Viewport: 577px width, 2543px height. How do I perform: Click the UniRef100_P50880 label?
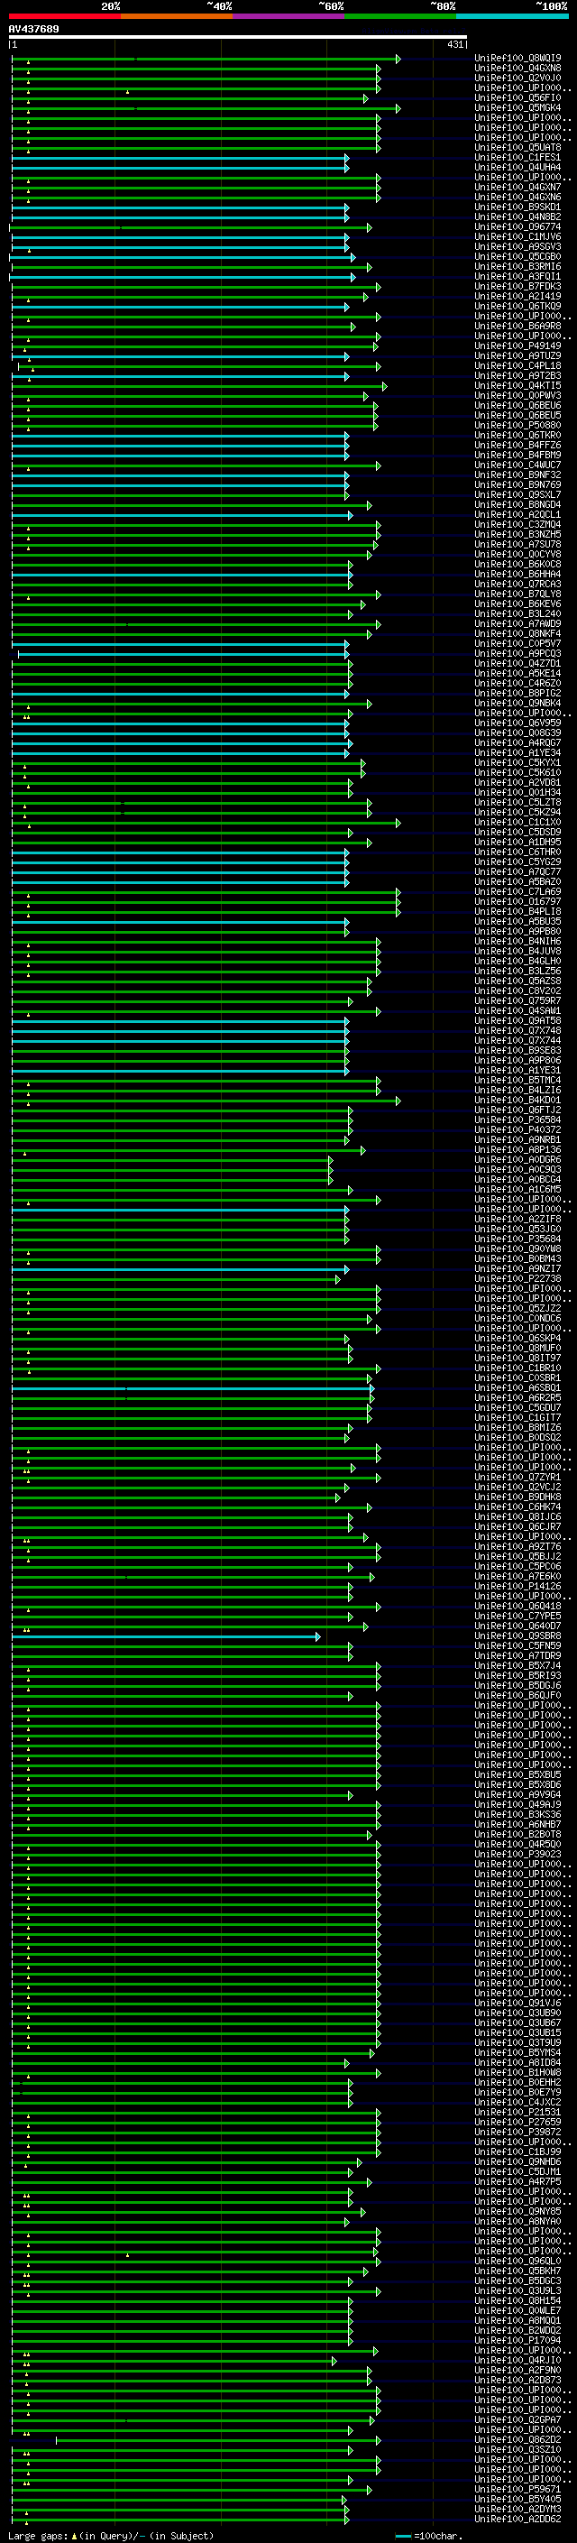(x=517, y=426)
